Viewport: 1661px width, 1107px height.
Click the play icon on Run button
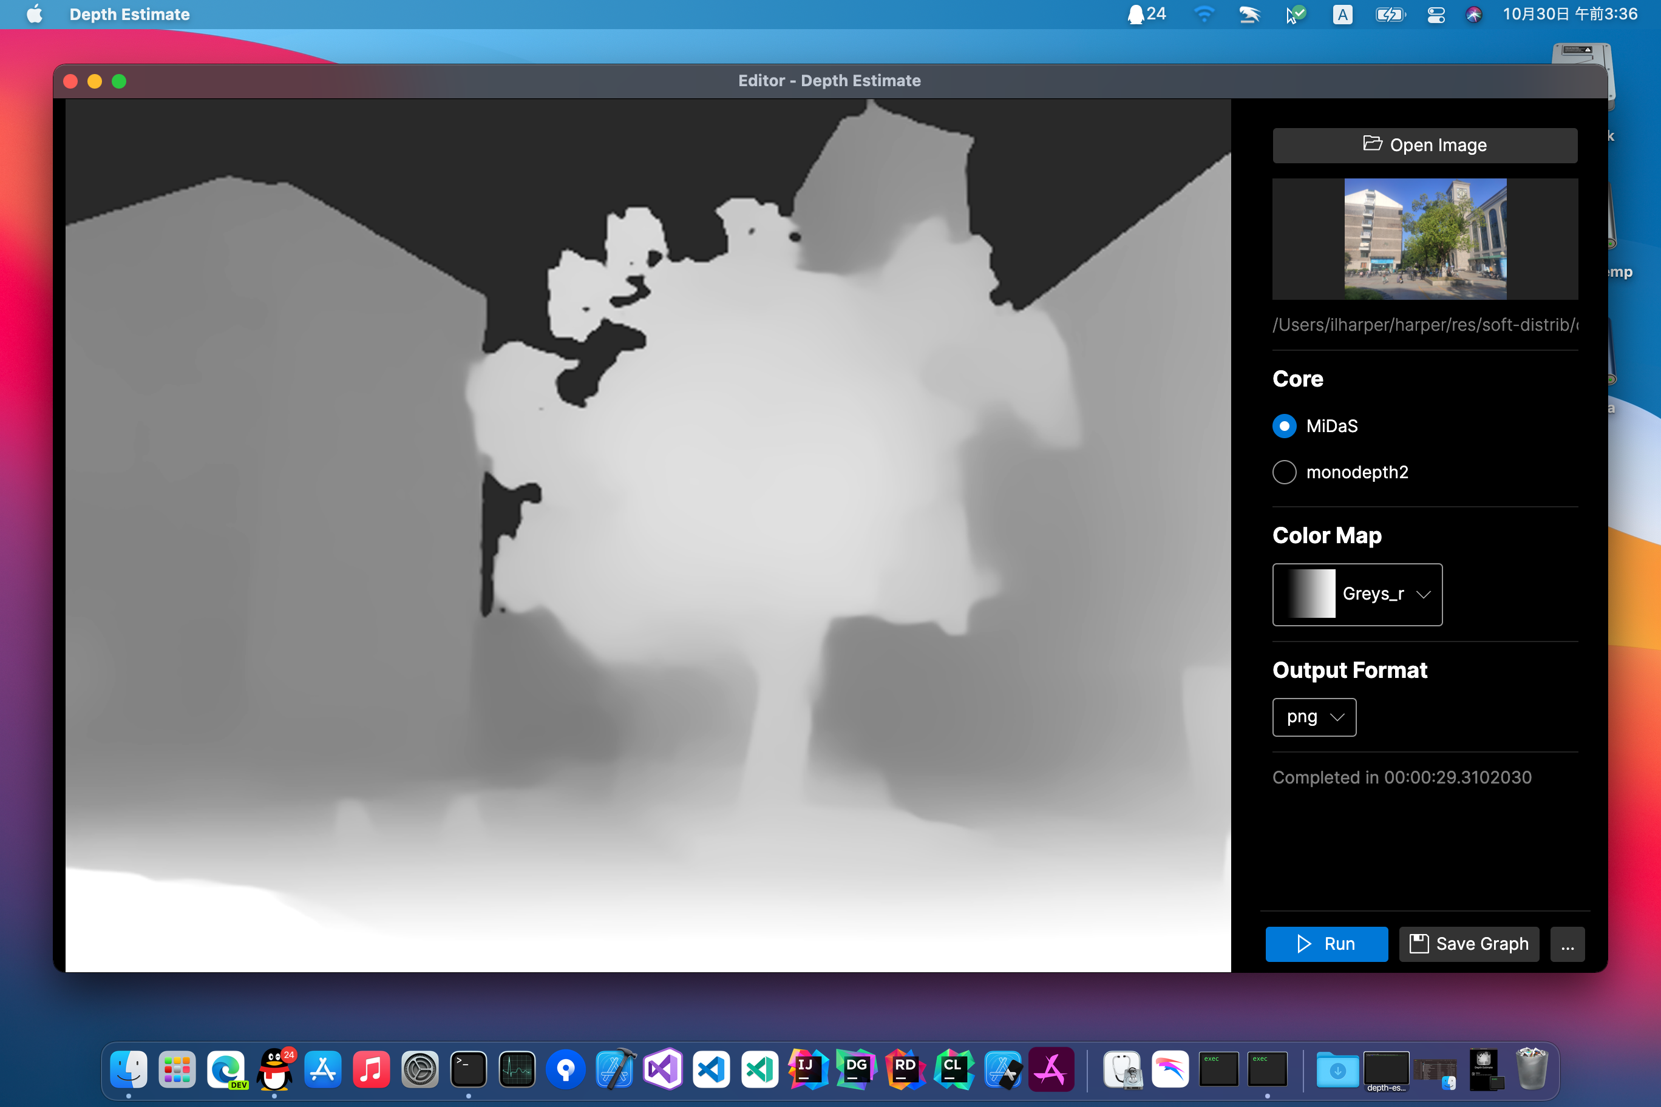click(1303, 944)
